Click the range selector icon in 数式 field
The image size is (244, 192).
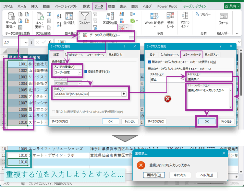[x=124, y=94]
